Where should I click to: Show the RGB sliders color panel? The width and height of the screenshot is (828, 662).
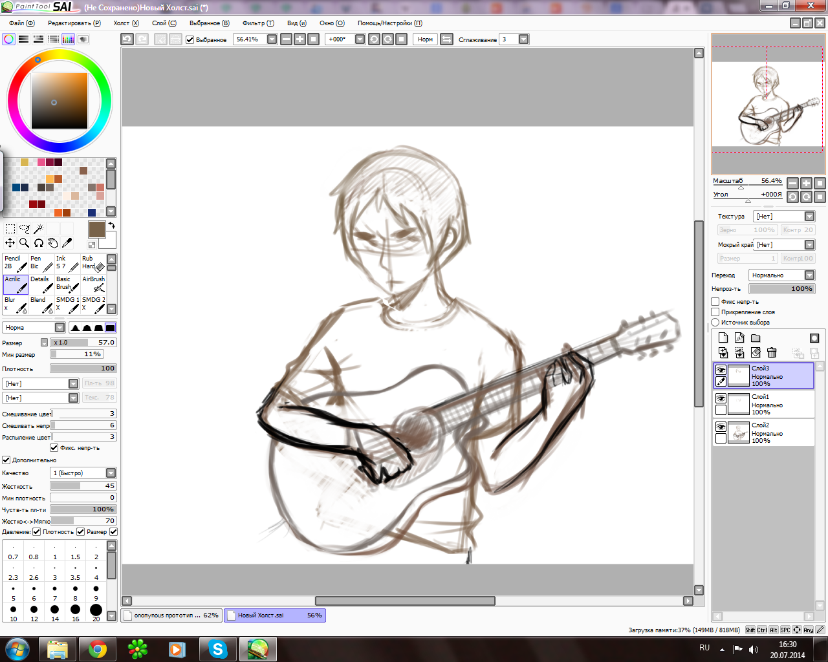24,39
